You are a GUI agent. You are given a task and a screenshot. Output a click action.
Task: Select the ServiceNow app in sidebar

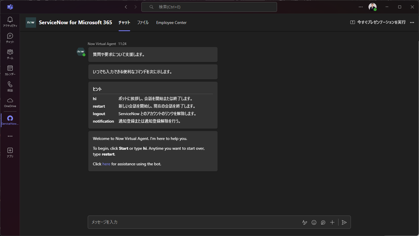10,120
